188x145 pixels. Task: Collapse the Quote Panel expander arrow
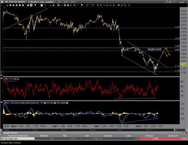(2, 133)
